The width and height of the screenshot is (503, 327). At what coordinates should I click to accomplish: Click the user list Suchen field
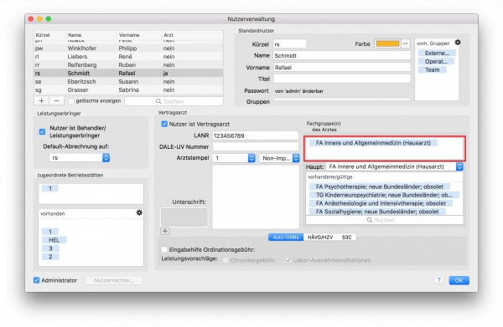click(x=174, y=101)
